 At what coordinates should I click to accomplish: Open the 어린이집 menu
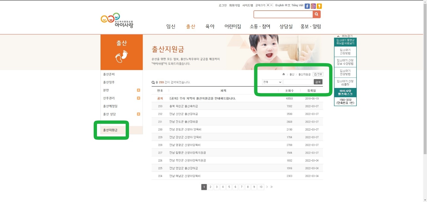point(232,26)
